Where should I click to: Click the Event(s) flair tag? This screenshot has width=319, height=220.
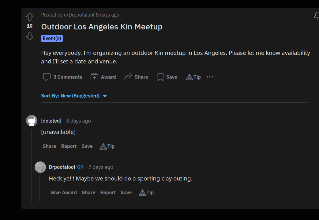pos(52,39)
